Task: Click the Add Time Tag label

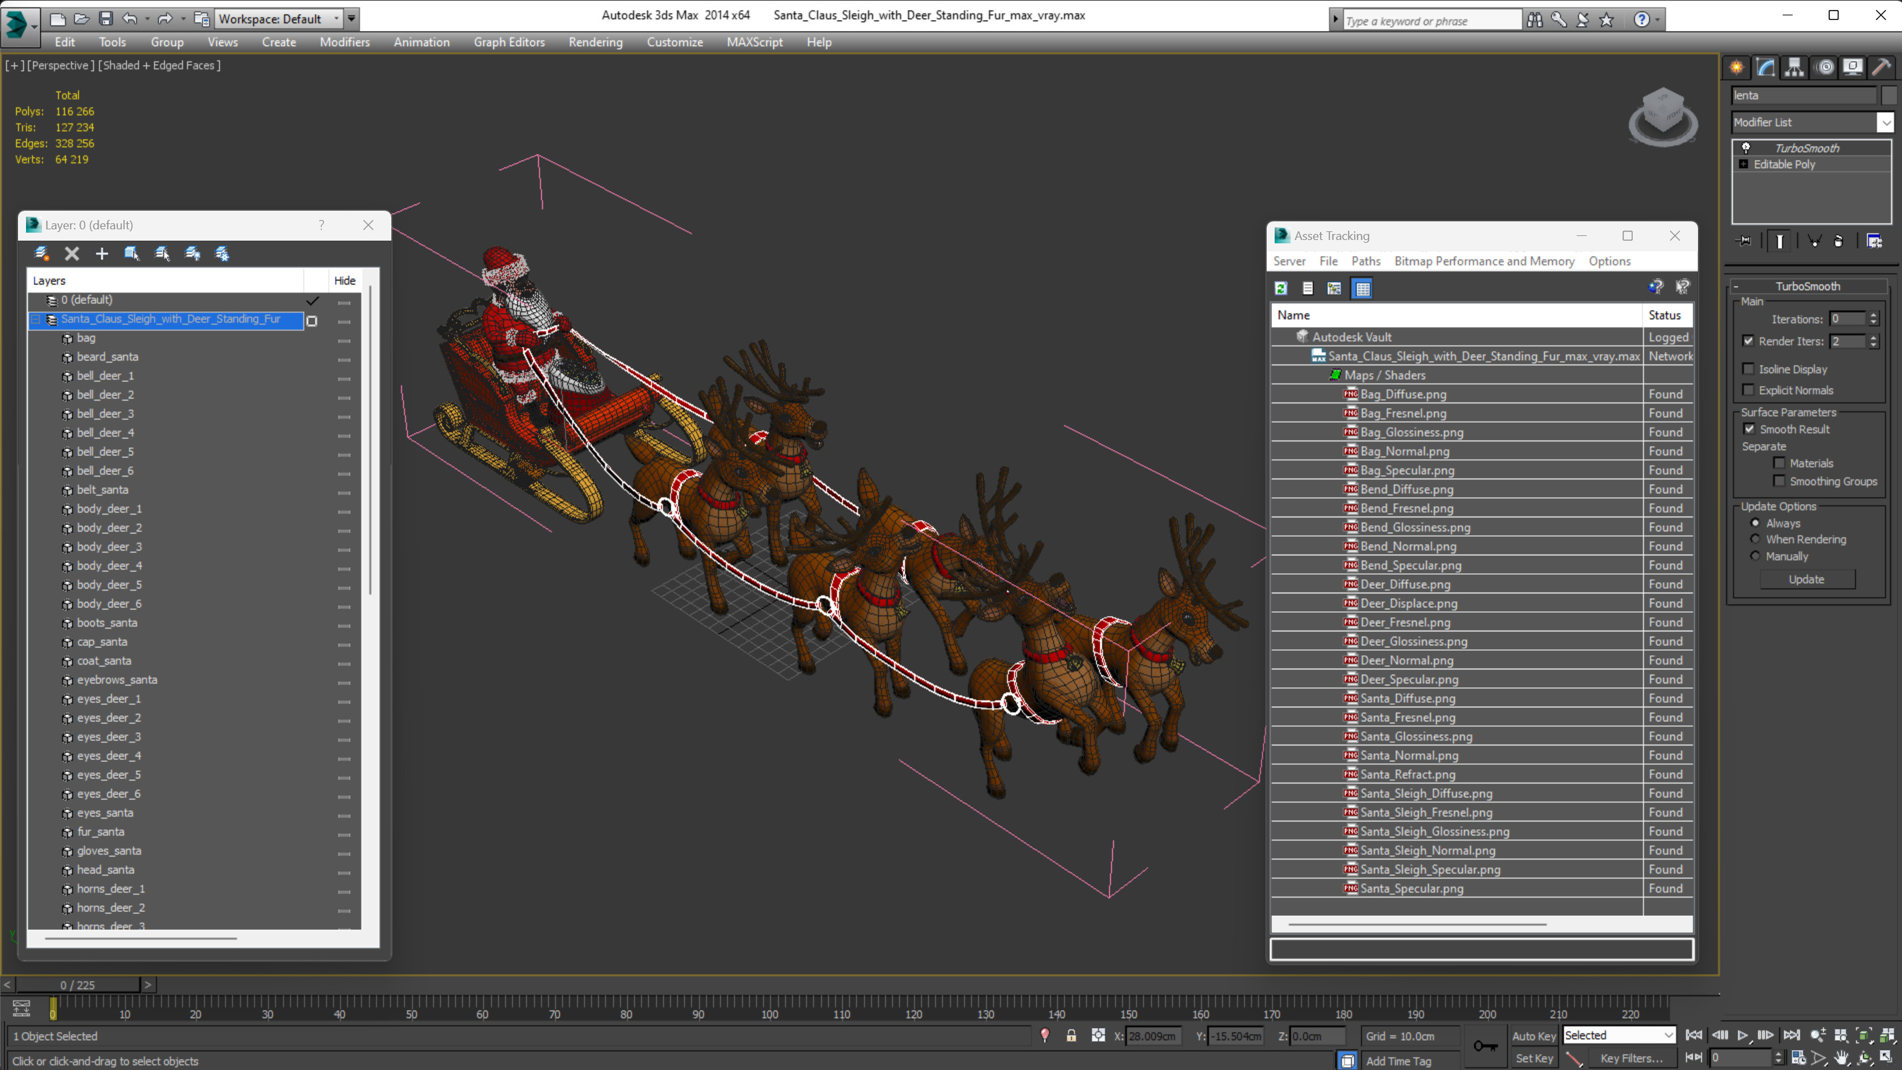Action: point(1399,1061)
